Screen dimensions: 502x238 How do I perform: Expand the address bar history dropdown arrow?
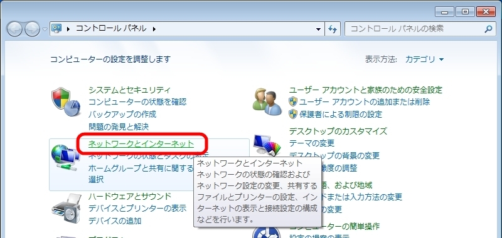click(318, 29)
